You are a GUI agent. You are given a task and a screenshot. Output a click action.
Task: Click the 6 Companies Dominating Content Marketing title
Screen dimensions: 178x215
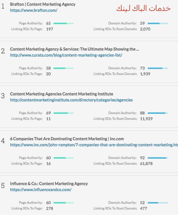click(67, 139)
